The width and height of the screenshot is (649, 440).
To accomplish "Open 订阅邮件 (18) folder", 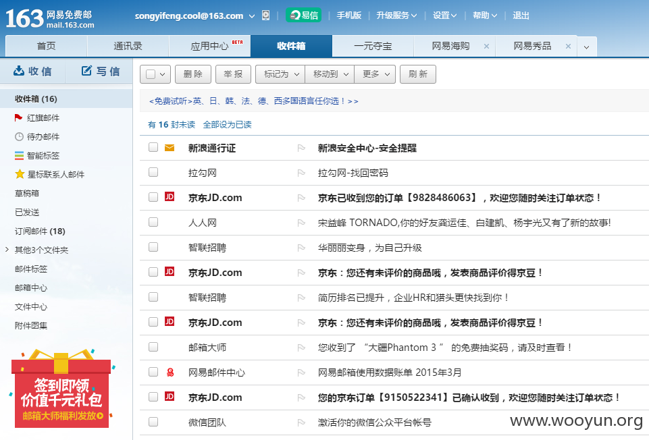I will (x=40, y=231).
